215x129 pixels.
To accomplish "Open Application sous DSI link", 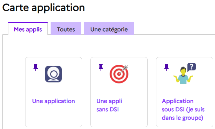I will point(183,110).
